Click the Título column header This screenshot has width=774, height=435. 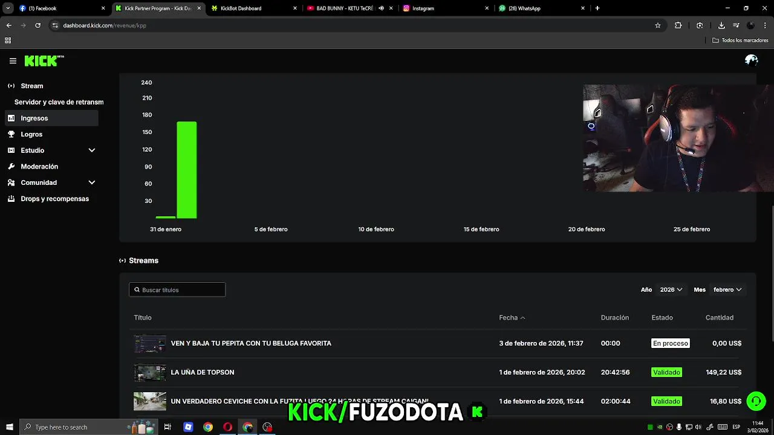(143, 318)
